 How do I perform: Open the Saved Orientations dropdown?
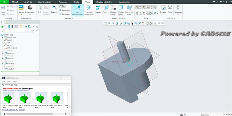tap(78, 10)
